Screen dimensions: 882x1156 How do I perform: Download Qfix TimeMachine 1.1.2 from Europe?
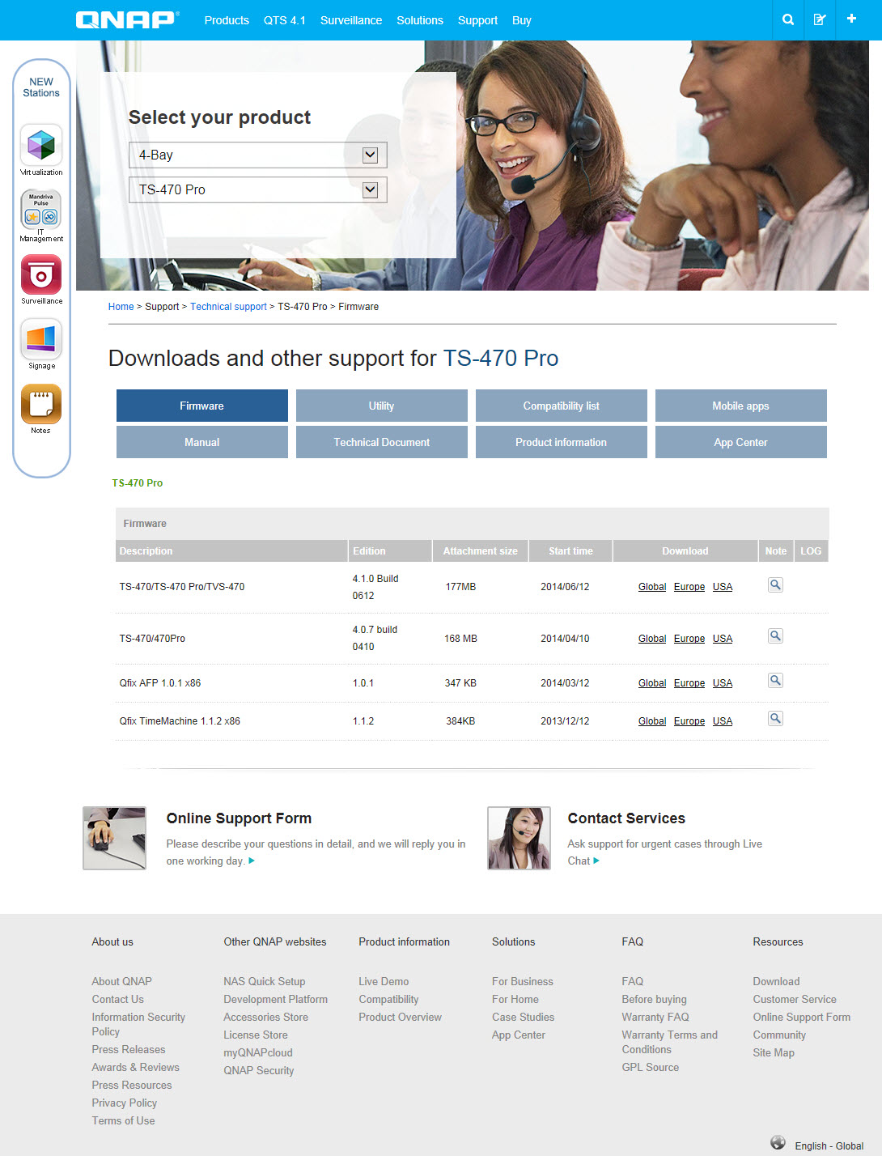point(689,721)
